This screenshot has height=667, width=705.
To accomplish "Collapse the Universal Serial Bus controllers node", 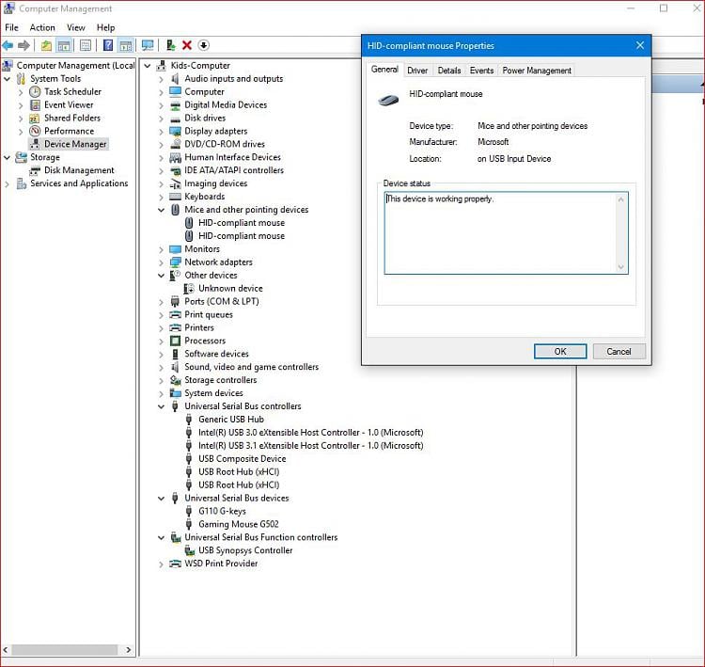I will 162,406.
